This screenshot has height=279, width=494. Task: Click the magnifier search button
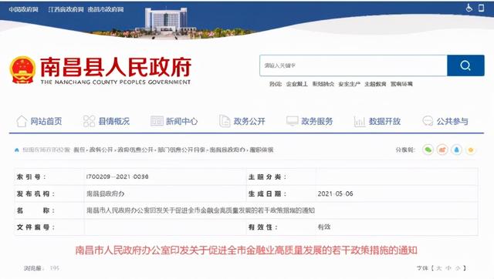[465, 66]
